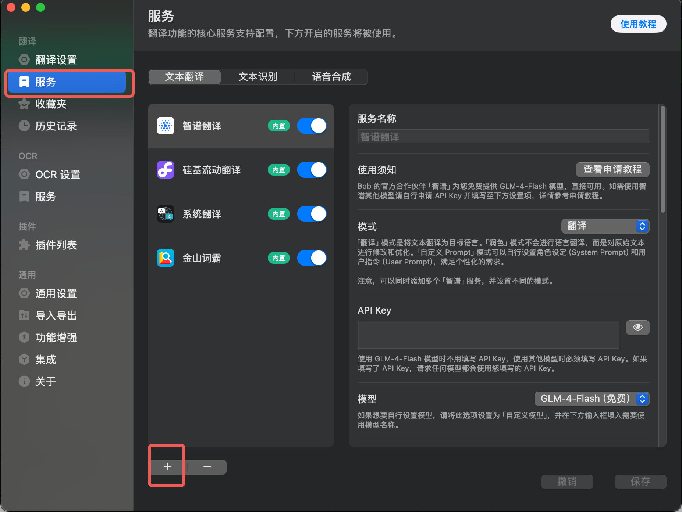Click inside the API Key input field

488,335
